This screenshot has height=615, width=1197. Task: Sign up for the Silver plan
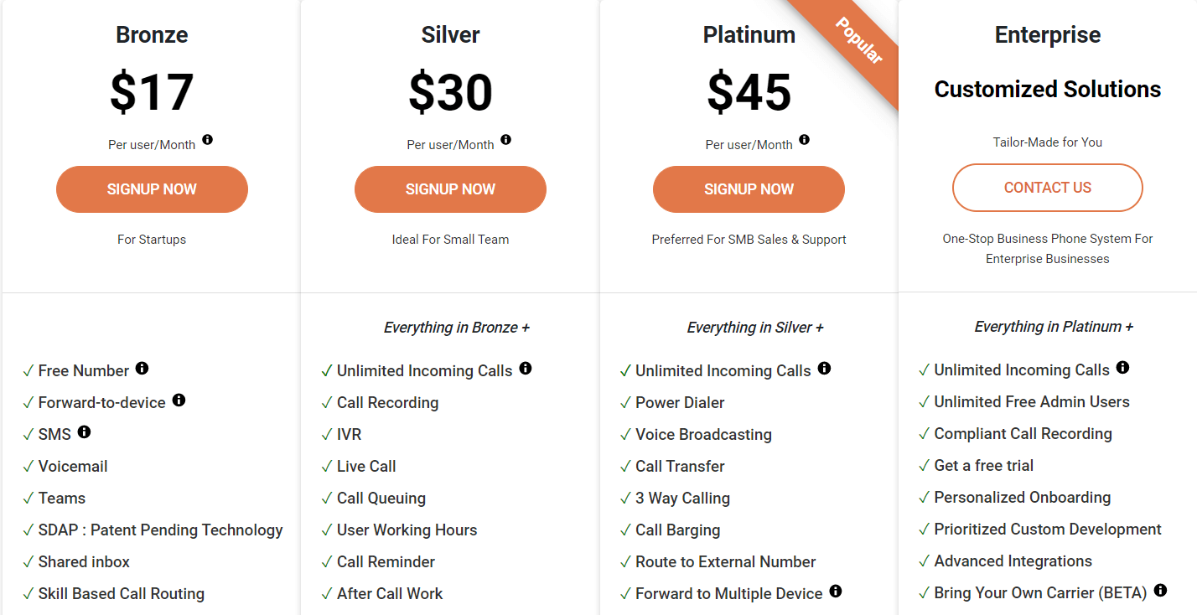[x=450, y=189]
